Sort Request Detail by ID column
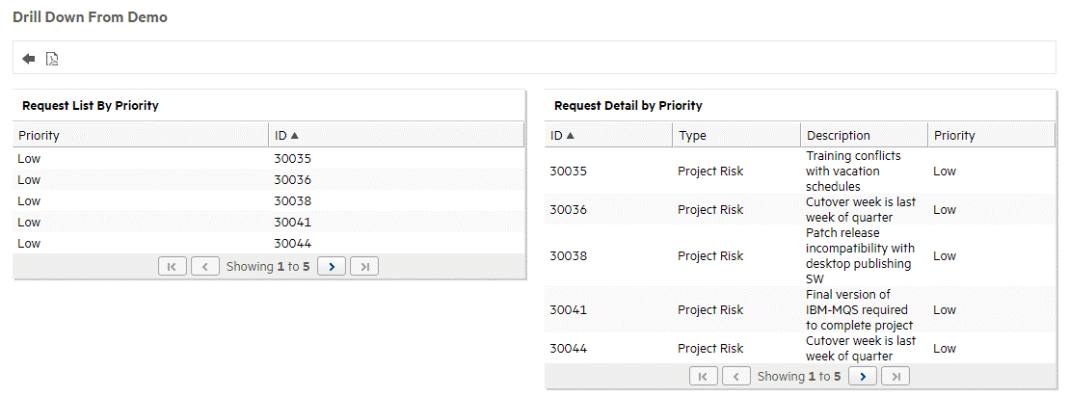Viewport: 1069px width, 397px height. (562, 136)
